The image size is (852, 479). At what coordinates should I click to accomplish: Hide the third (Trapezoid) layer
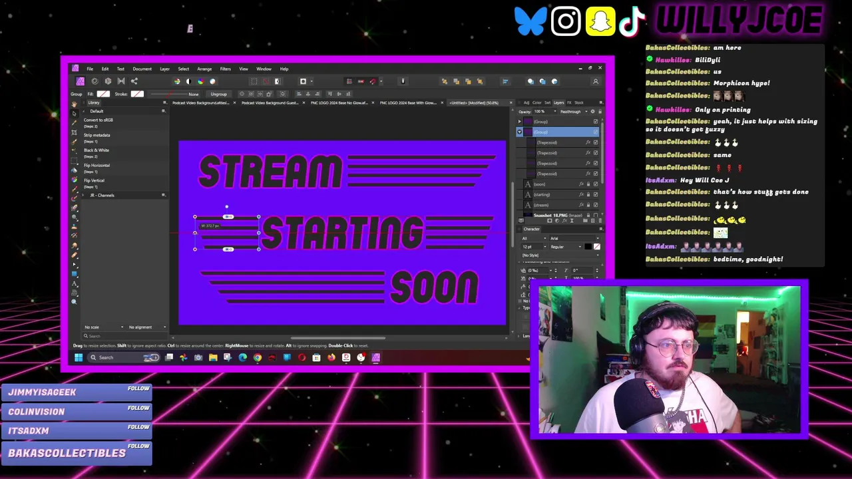(596, 163)
